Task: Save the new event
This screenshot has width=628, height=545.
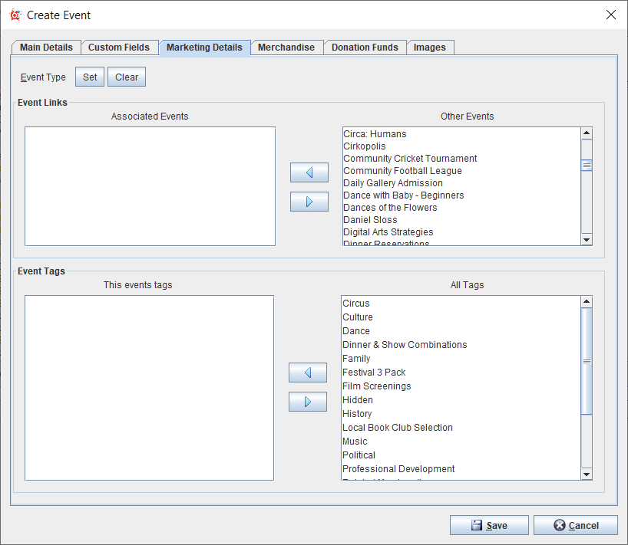Action: point(489,525)
